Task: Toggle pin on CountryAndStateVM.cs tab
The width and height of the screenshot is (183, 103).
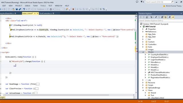Action: [15, 13]
